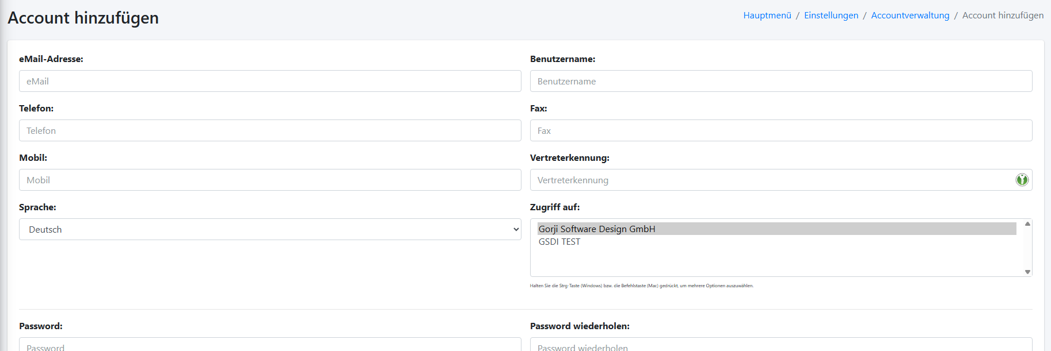This screenshot has height=351, width=1051.
Task: Select GSDI TEST in the access list
Action: (559, 242)
